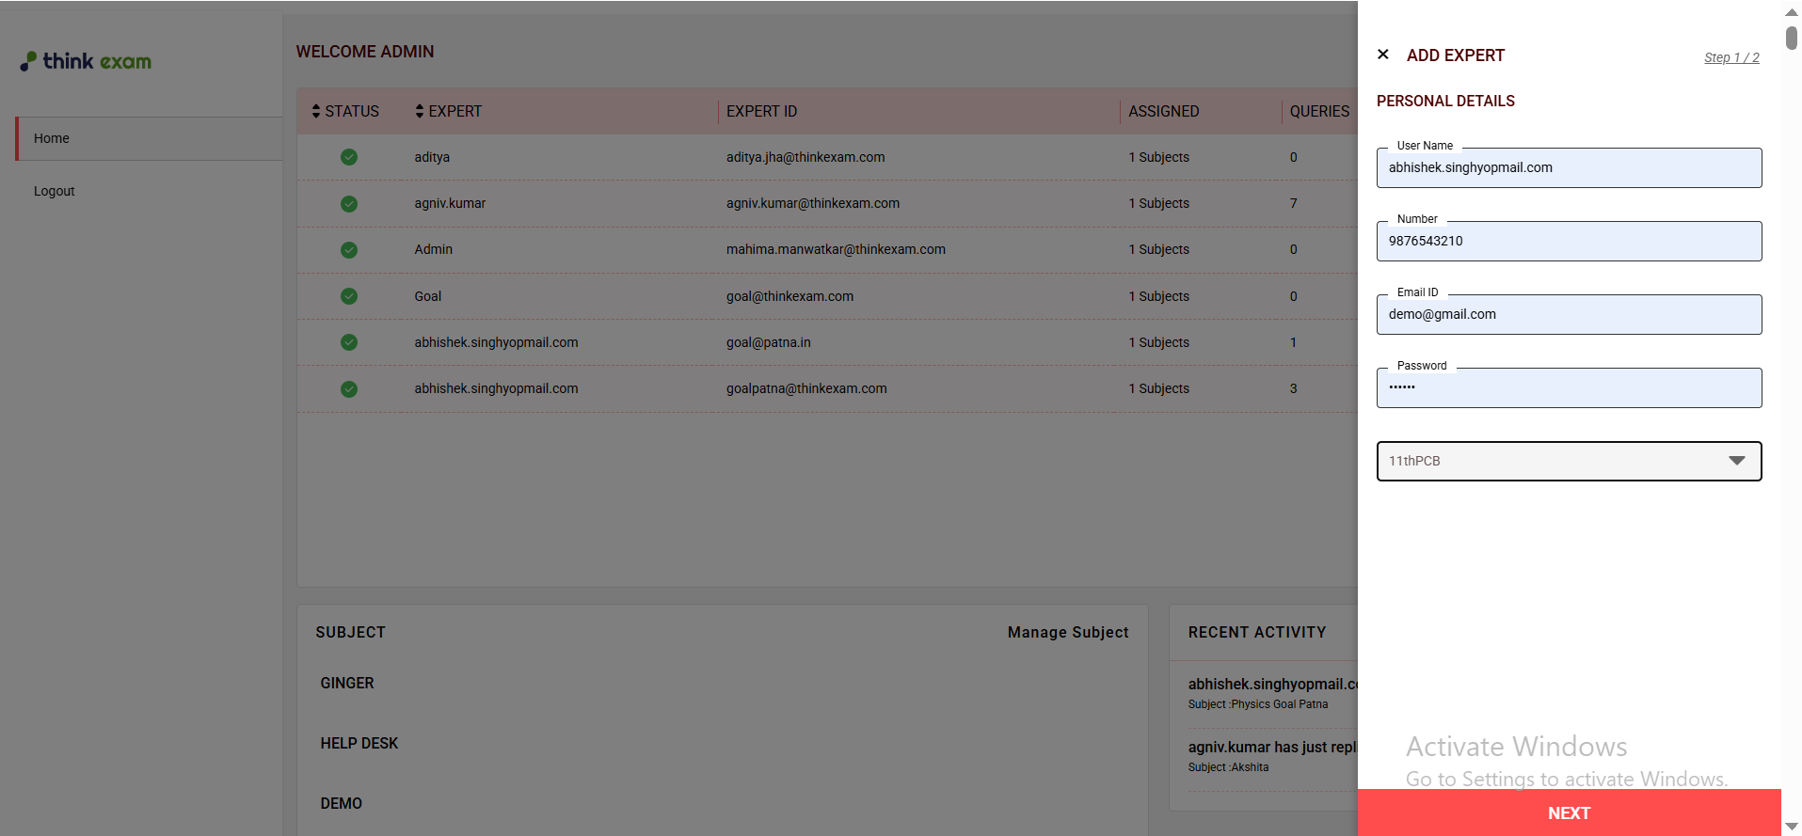
Task: Click the Status column sort arrows
Action: [316, 111]
